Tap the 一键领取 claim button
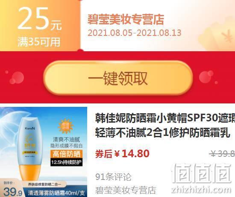The width and height of the screenshot is (235, 197). point(118,78)
